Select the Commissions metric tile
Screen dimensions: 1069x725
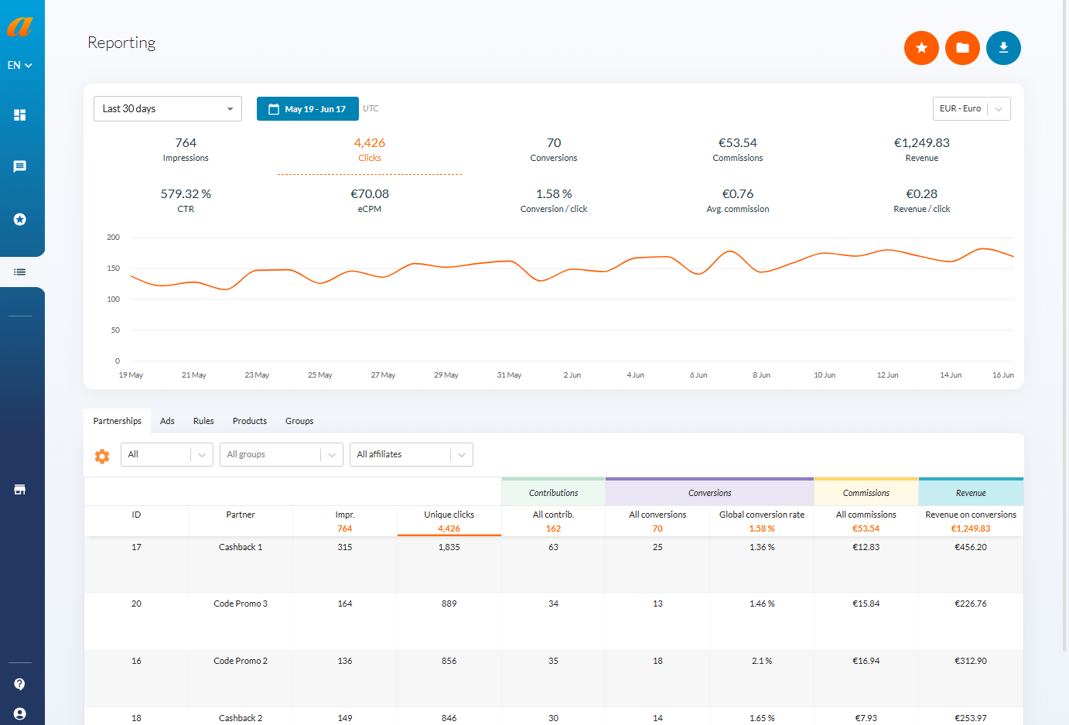tap(738, 149)
